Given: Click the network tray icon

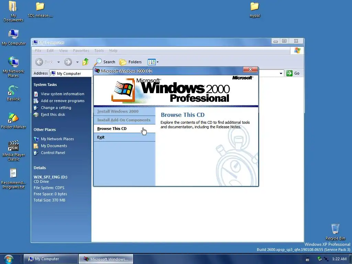Looking at the screenshot, I should pyautogui.click(x=326, y=259).
